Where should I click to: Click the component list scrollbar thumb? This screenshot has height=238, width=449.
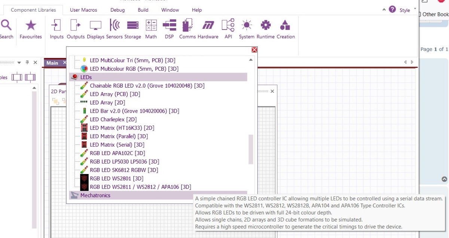[x=251, y=150]
